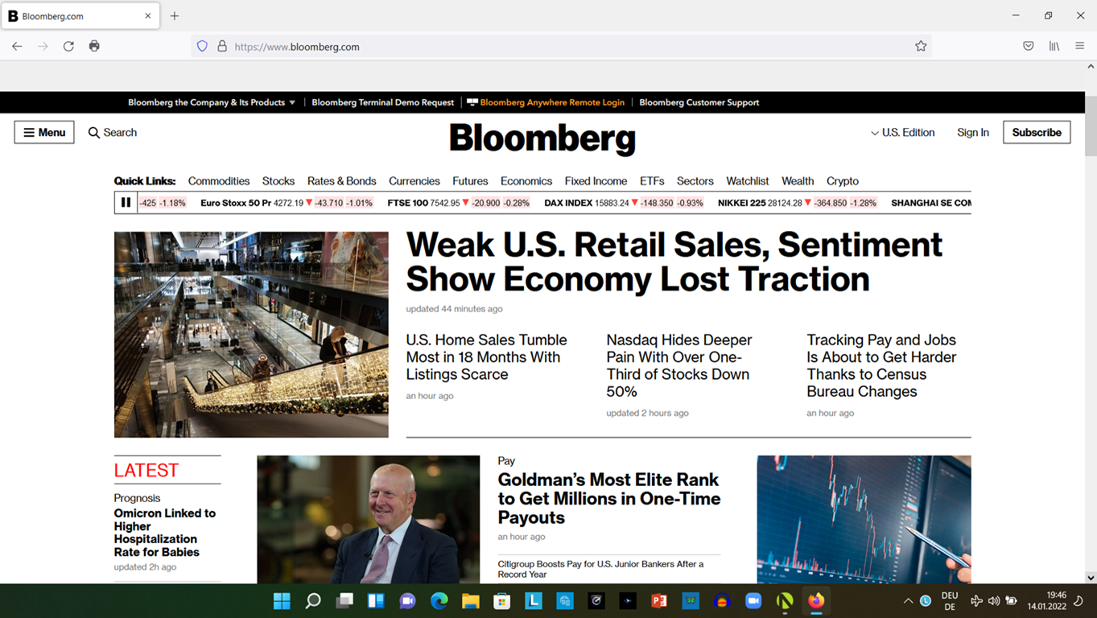Screen dimensions: 1097x618
Task: Open U.S. Home Sales Tumble article
Action: 487,357
